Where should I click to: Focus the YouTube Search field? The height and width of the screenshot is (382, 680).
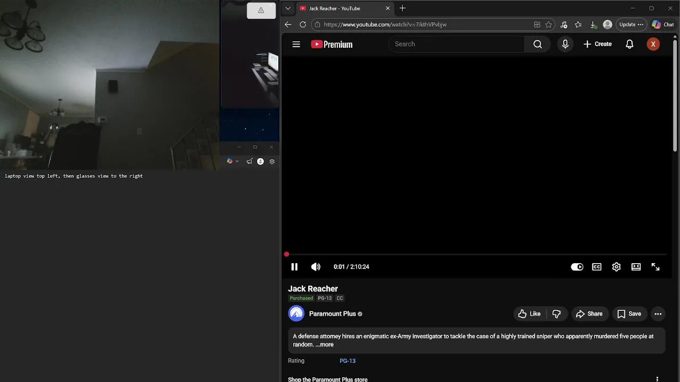pos(457,44)
